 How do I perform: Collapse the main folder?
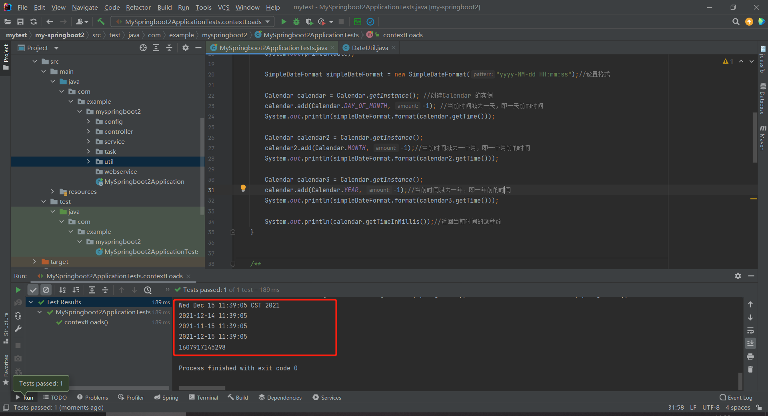44,71
